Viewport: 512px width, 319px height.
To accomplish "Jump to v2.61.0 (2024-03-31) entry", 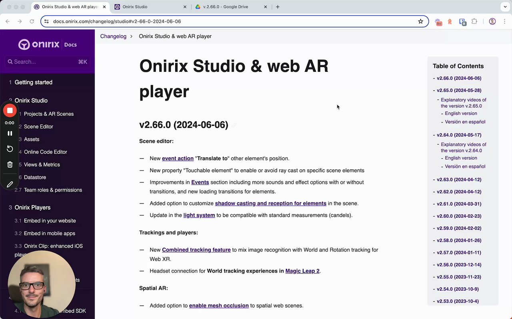I will coord(459,204).
